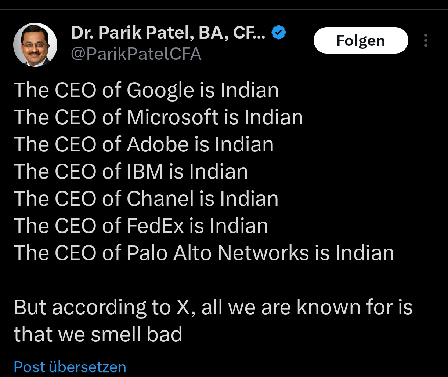
Task: Click the Folgen follow button
Action: point(361,40)
